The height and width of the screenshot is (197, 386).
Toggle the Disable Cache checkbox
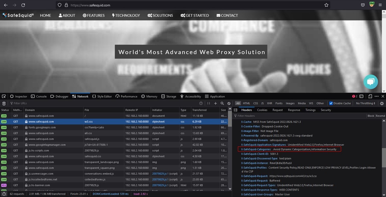click(331, 103)
